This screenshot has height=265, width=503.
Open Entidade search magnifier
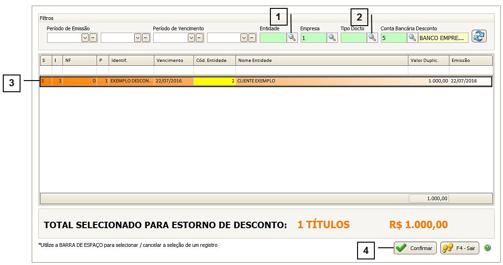tap(292, 38)
